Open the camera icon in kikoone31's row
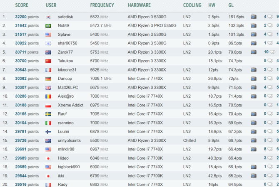This screenshot has height=187, width=279. (x=254, y=70)
